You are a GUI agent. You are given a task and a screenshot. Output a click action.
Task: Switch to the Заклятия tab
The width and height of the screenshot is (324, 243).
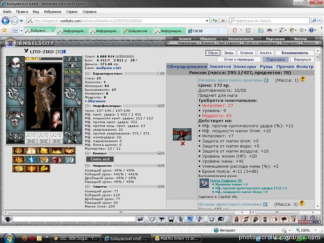tap(220, 66)
